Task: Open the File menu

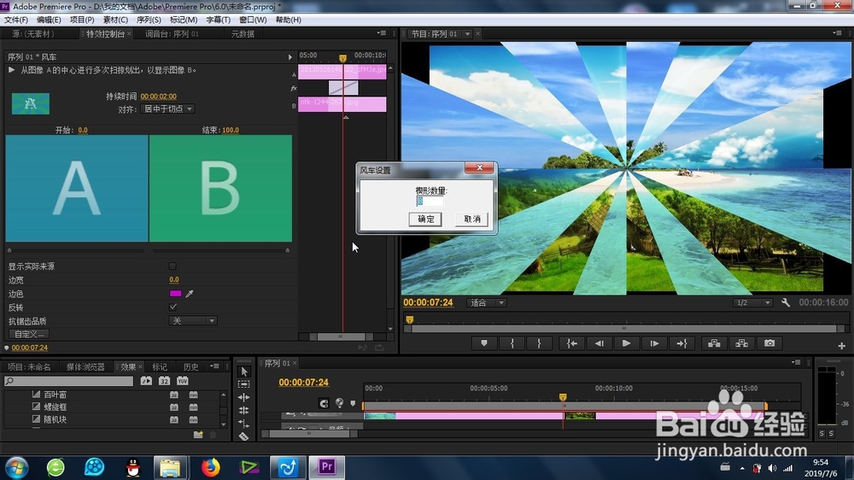Action: coord(16,20)
